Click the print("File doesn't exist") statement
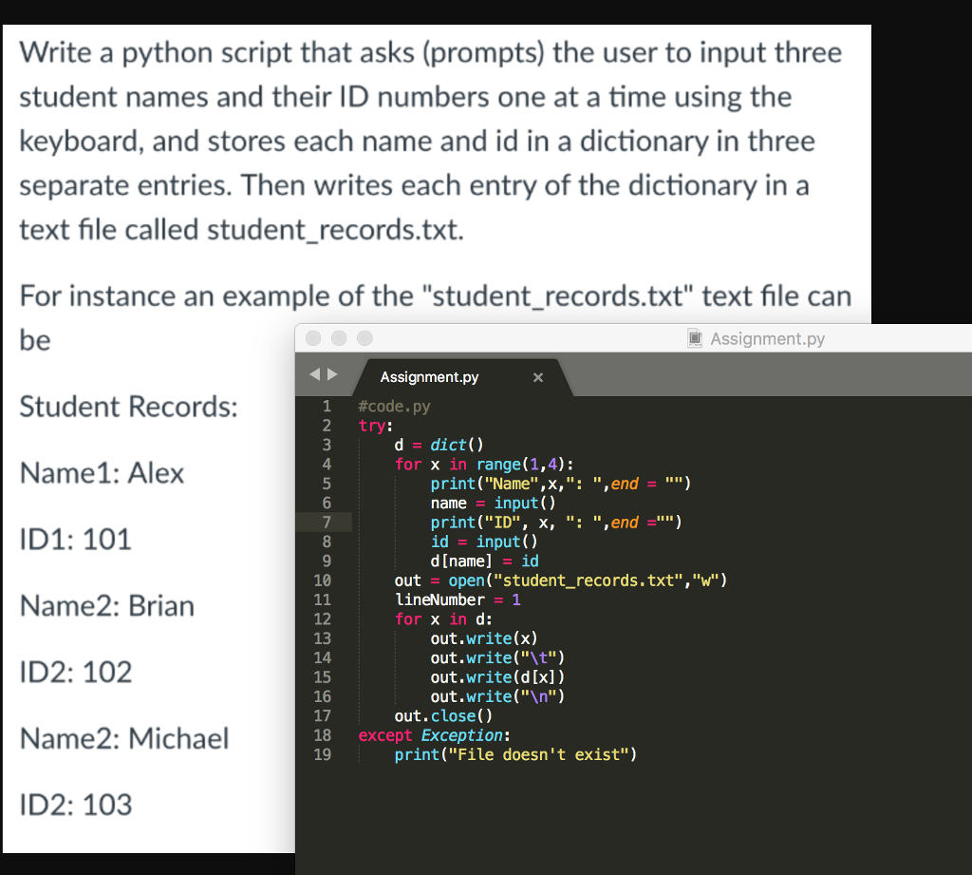 (x=515, y=753)
